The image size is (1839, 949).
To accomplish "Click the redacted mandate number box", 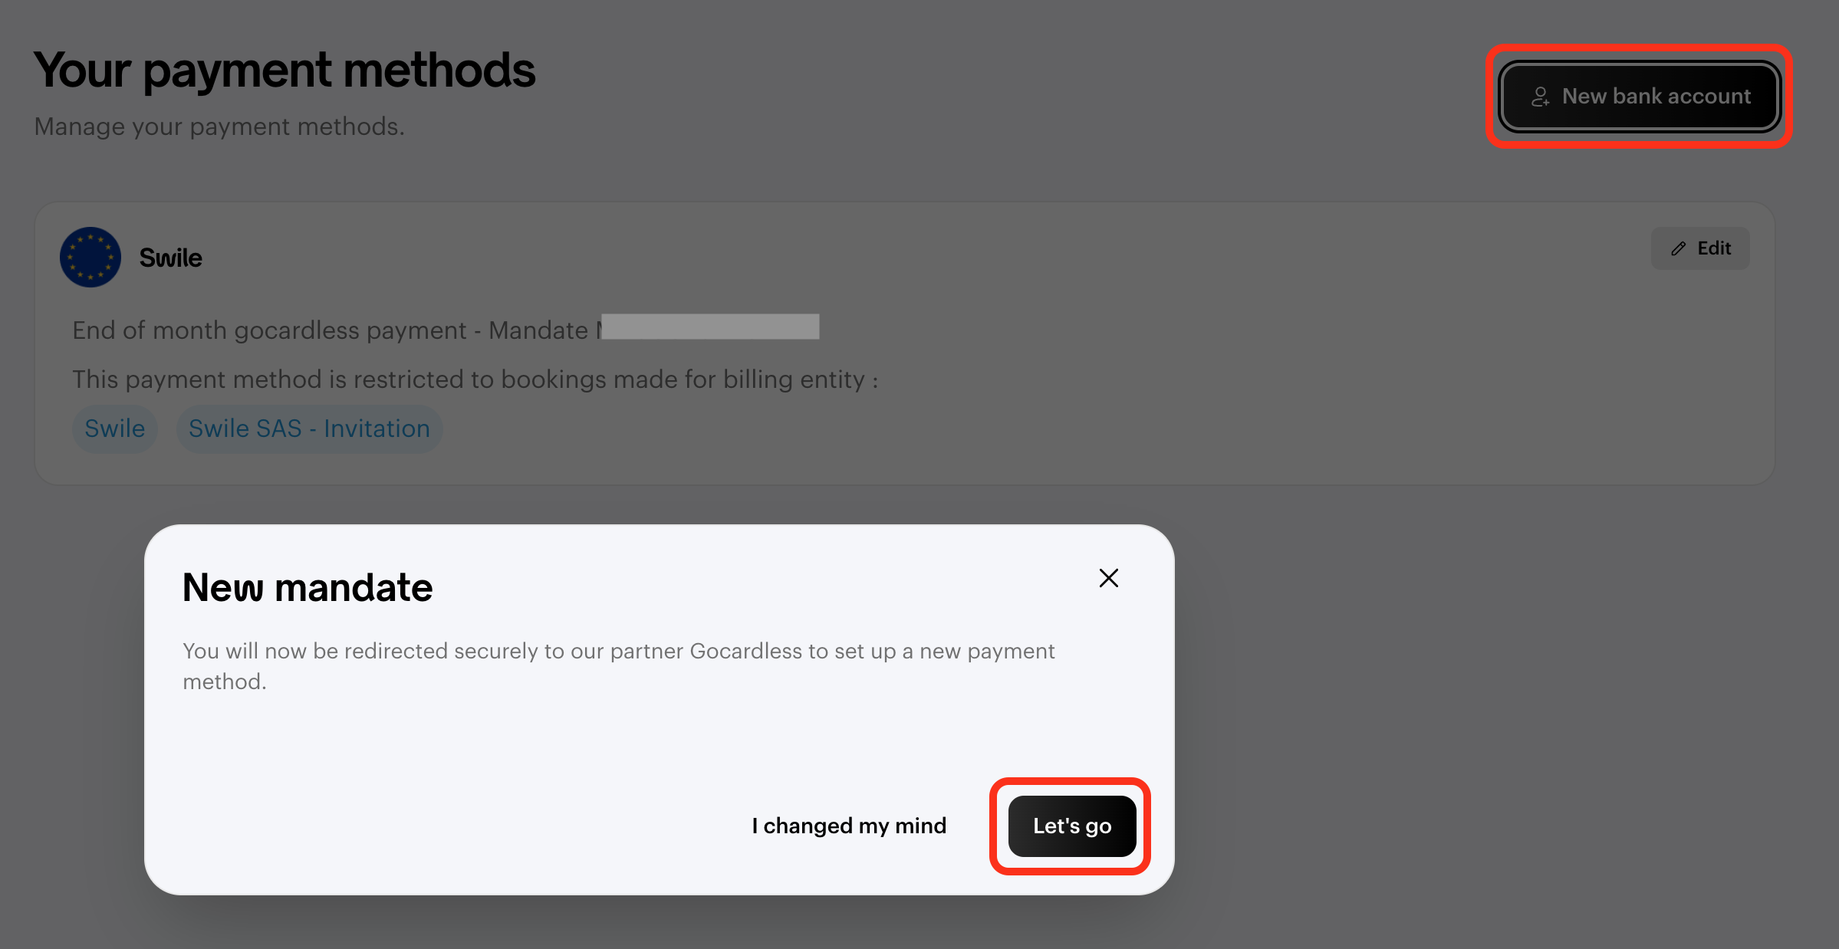I will [710, 327].
